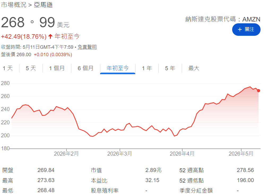Click the 2026年5月 axis label
The image size is (264, 194).
(241, 153)
